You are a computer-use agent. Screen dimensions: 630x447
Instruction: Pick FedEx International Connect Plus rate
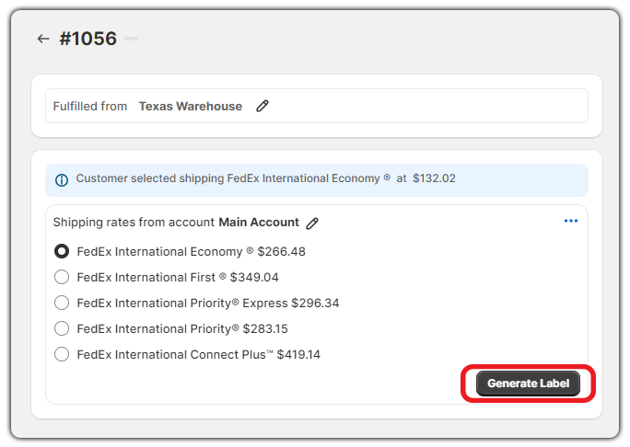[x=62, y=354]
